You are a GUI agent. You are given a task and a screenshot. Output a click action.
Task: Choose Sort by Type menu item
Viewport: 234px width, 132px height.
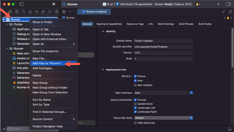point(53,105)
